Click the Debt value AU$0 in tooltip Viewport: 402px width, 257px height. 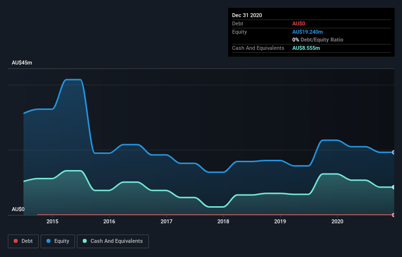coord(299,23)
